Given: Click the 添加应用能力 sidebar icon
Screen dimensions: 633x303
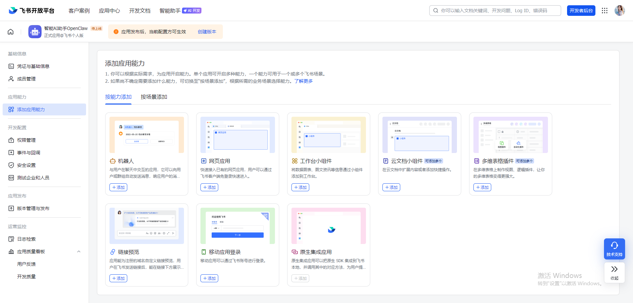Looking at the screenshot, I should (11, 109).
